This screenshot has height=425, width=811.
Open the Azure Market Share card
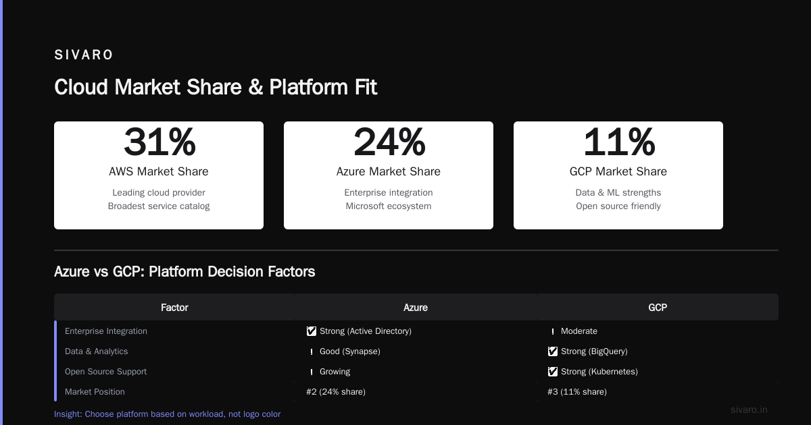389,175
